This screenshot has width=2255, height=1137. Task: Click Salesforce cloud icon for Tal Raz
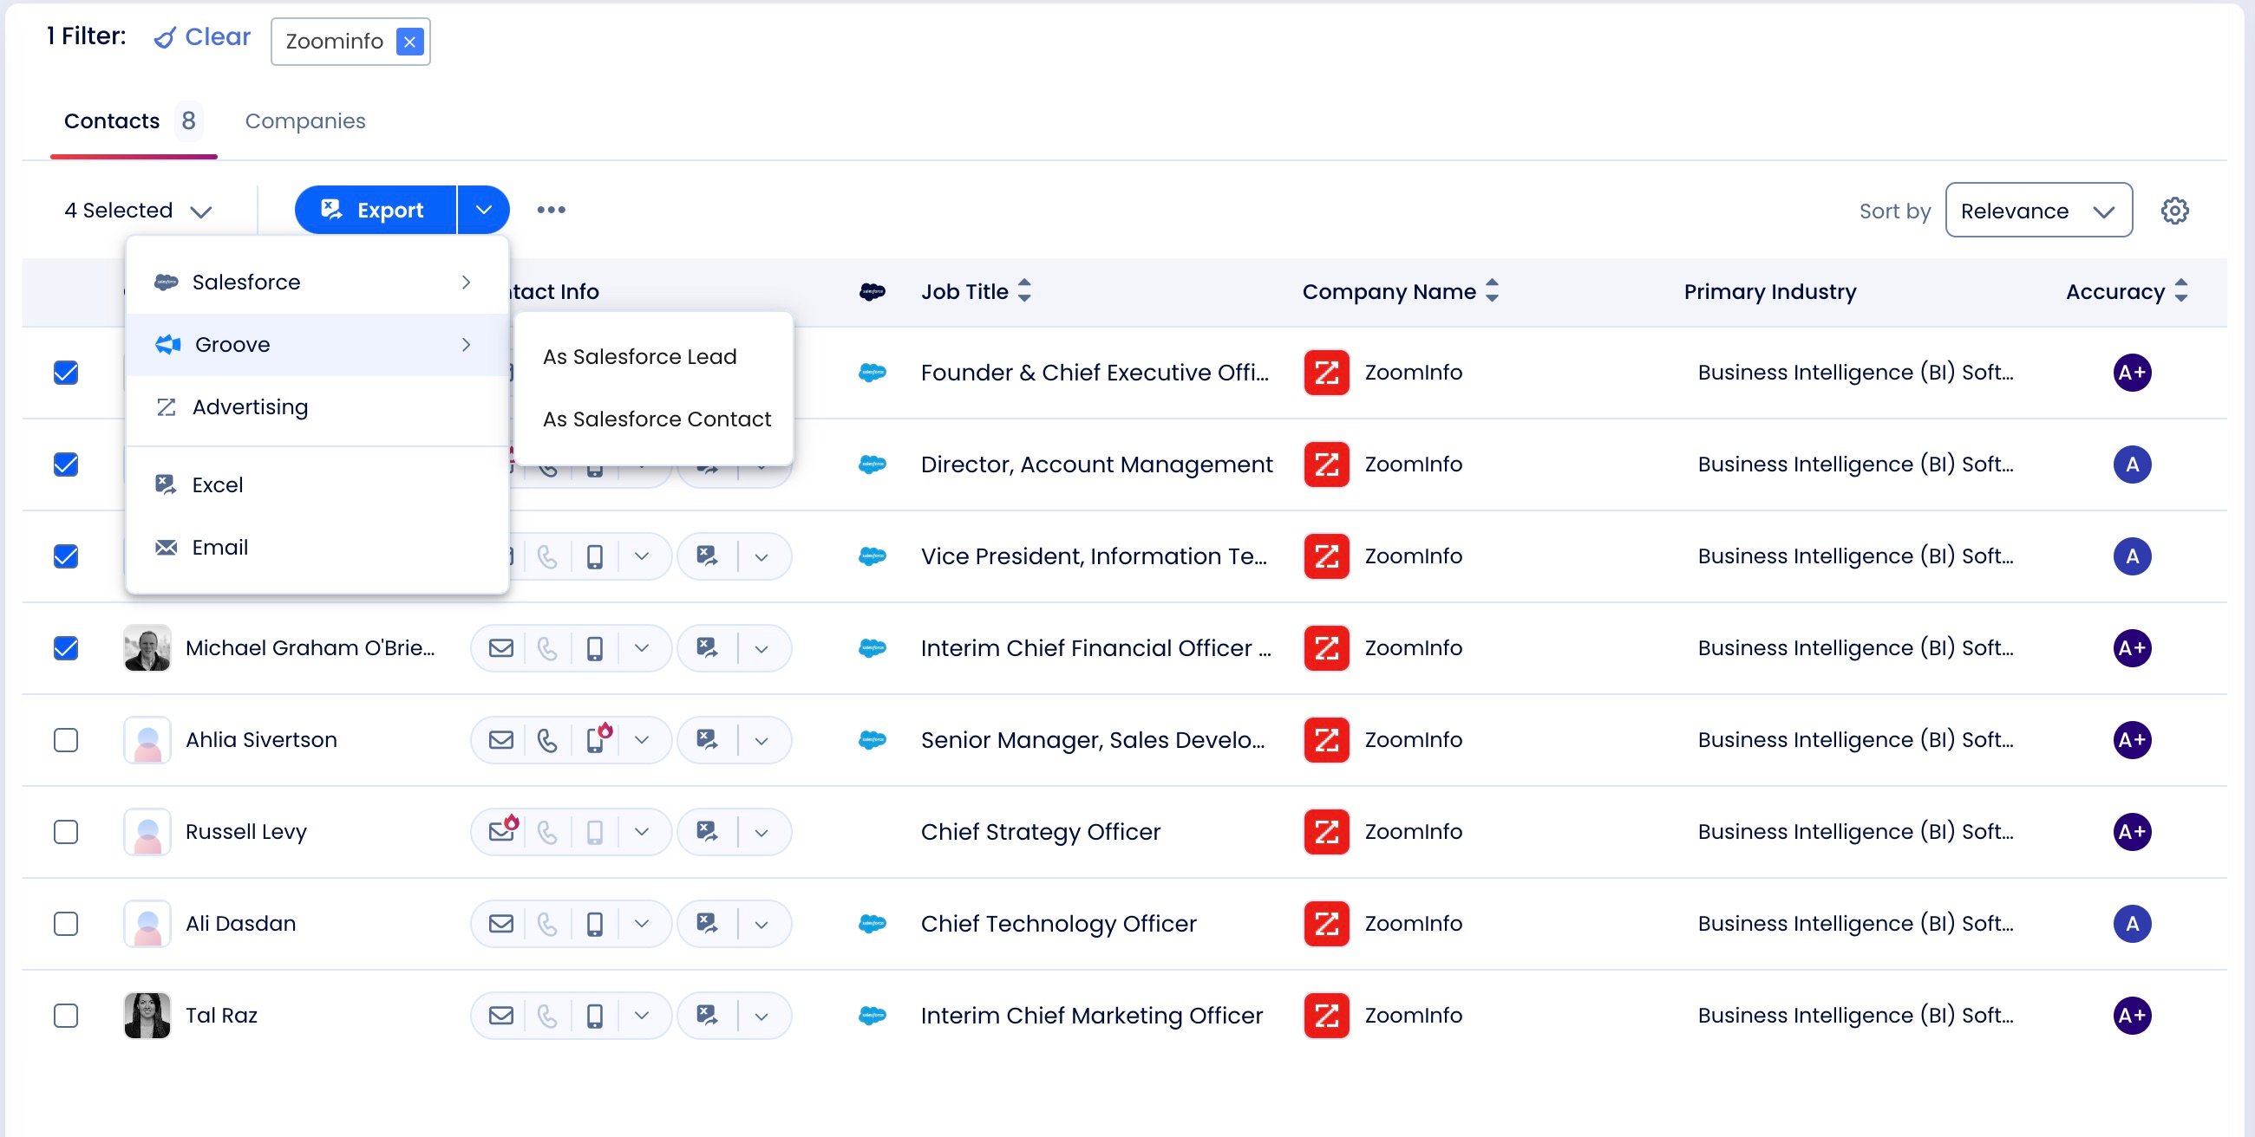872,1016
